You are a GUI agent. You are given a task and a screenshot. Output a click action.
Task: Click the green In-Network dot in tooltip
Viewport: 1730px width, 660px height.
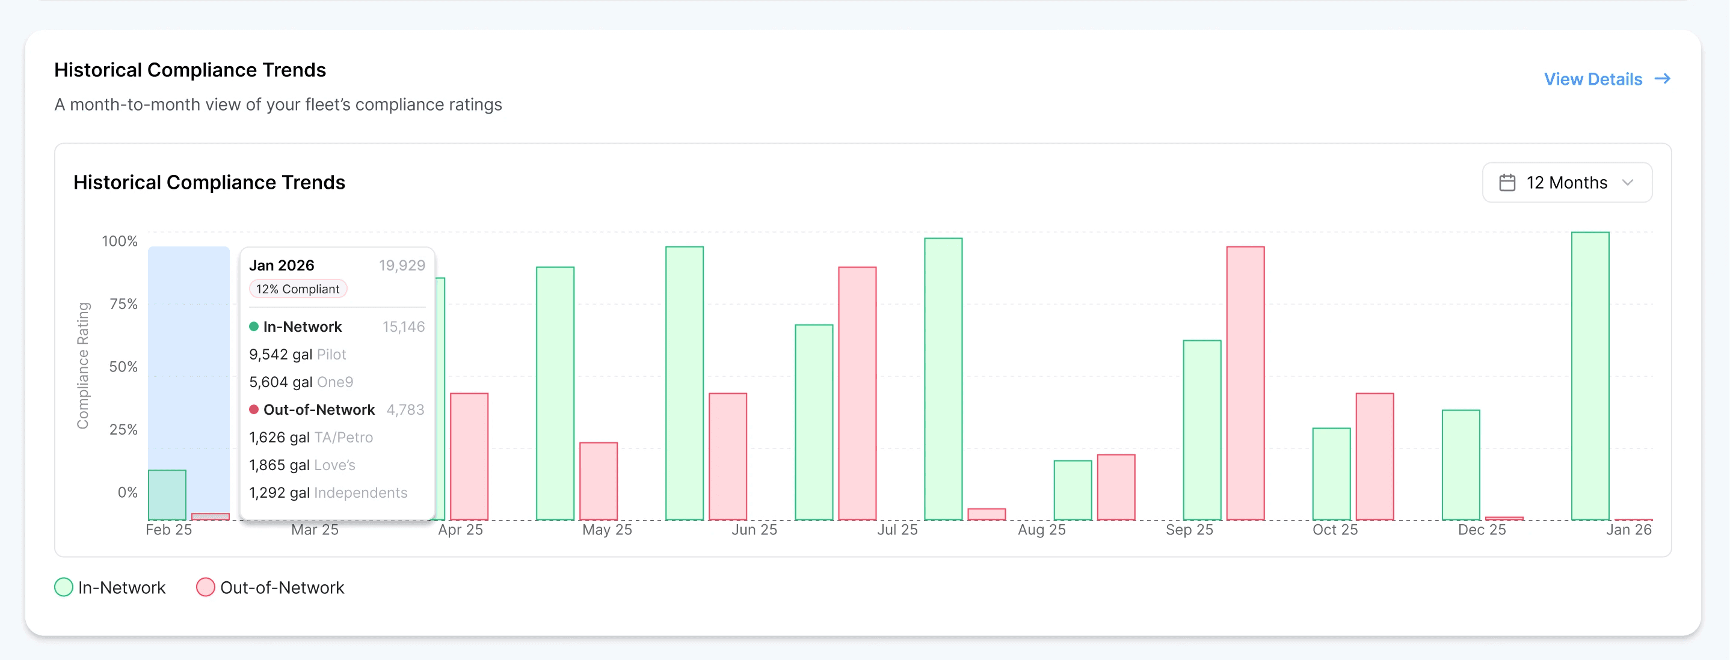pos(254,327)
